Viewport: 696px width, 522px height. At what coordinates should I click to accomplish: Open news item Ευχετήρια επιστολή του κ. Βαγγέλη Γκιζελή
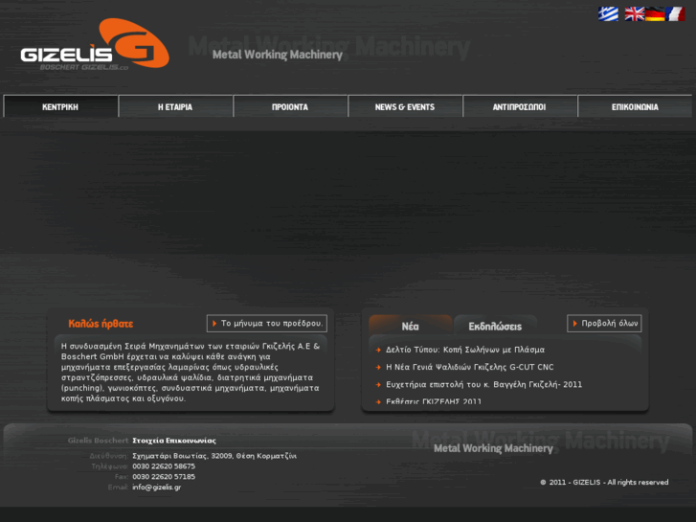pos(483,384)
